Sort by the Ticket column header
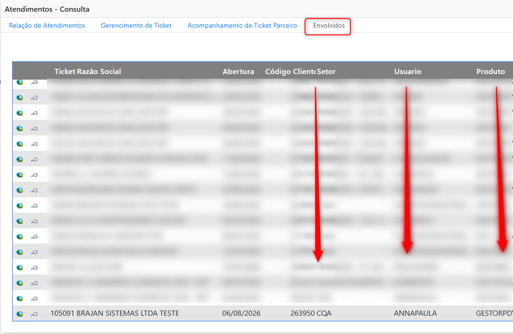 click(x=65, y=72)
